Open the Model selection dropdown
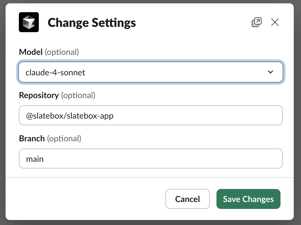The height and width of the screenshot is (225, 301). coord(150,72)
